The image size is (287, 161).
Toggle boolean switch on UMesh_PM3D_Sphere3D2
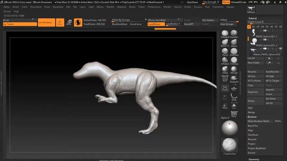pos(265,49)
